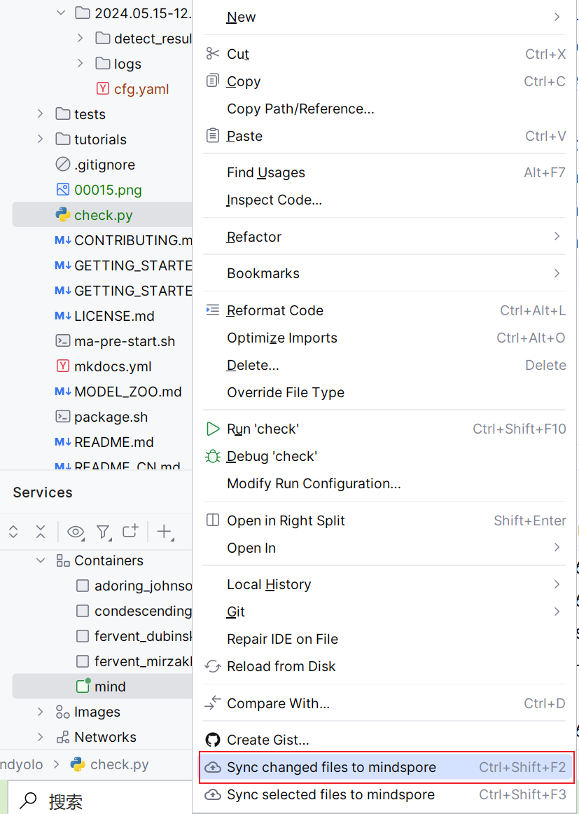Screen dimensions: 579x814
Task: Open Create Gist with the GitHub icon
Action: point(212,739)
